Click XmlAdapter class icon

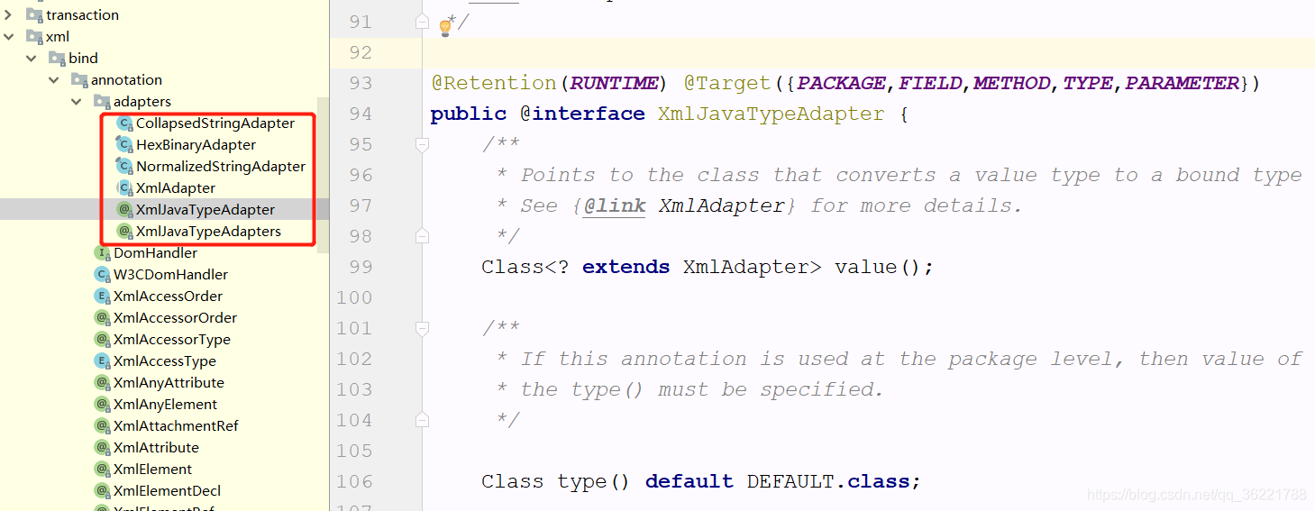pyautogui.click(x=124, y=187)
